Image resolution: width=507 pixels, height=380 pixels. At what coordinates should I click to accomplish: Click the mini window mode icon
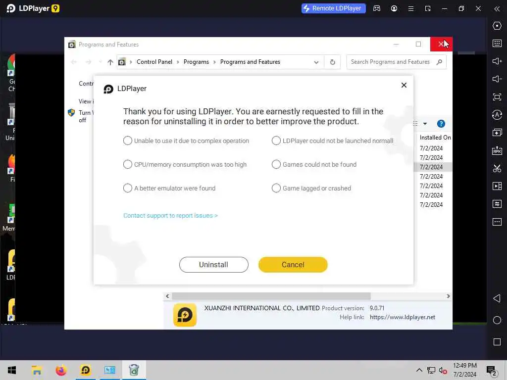coord(428,9)
